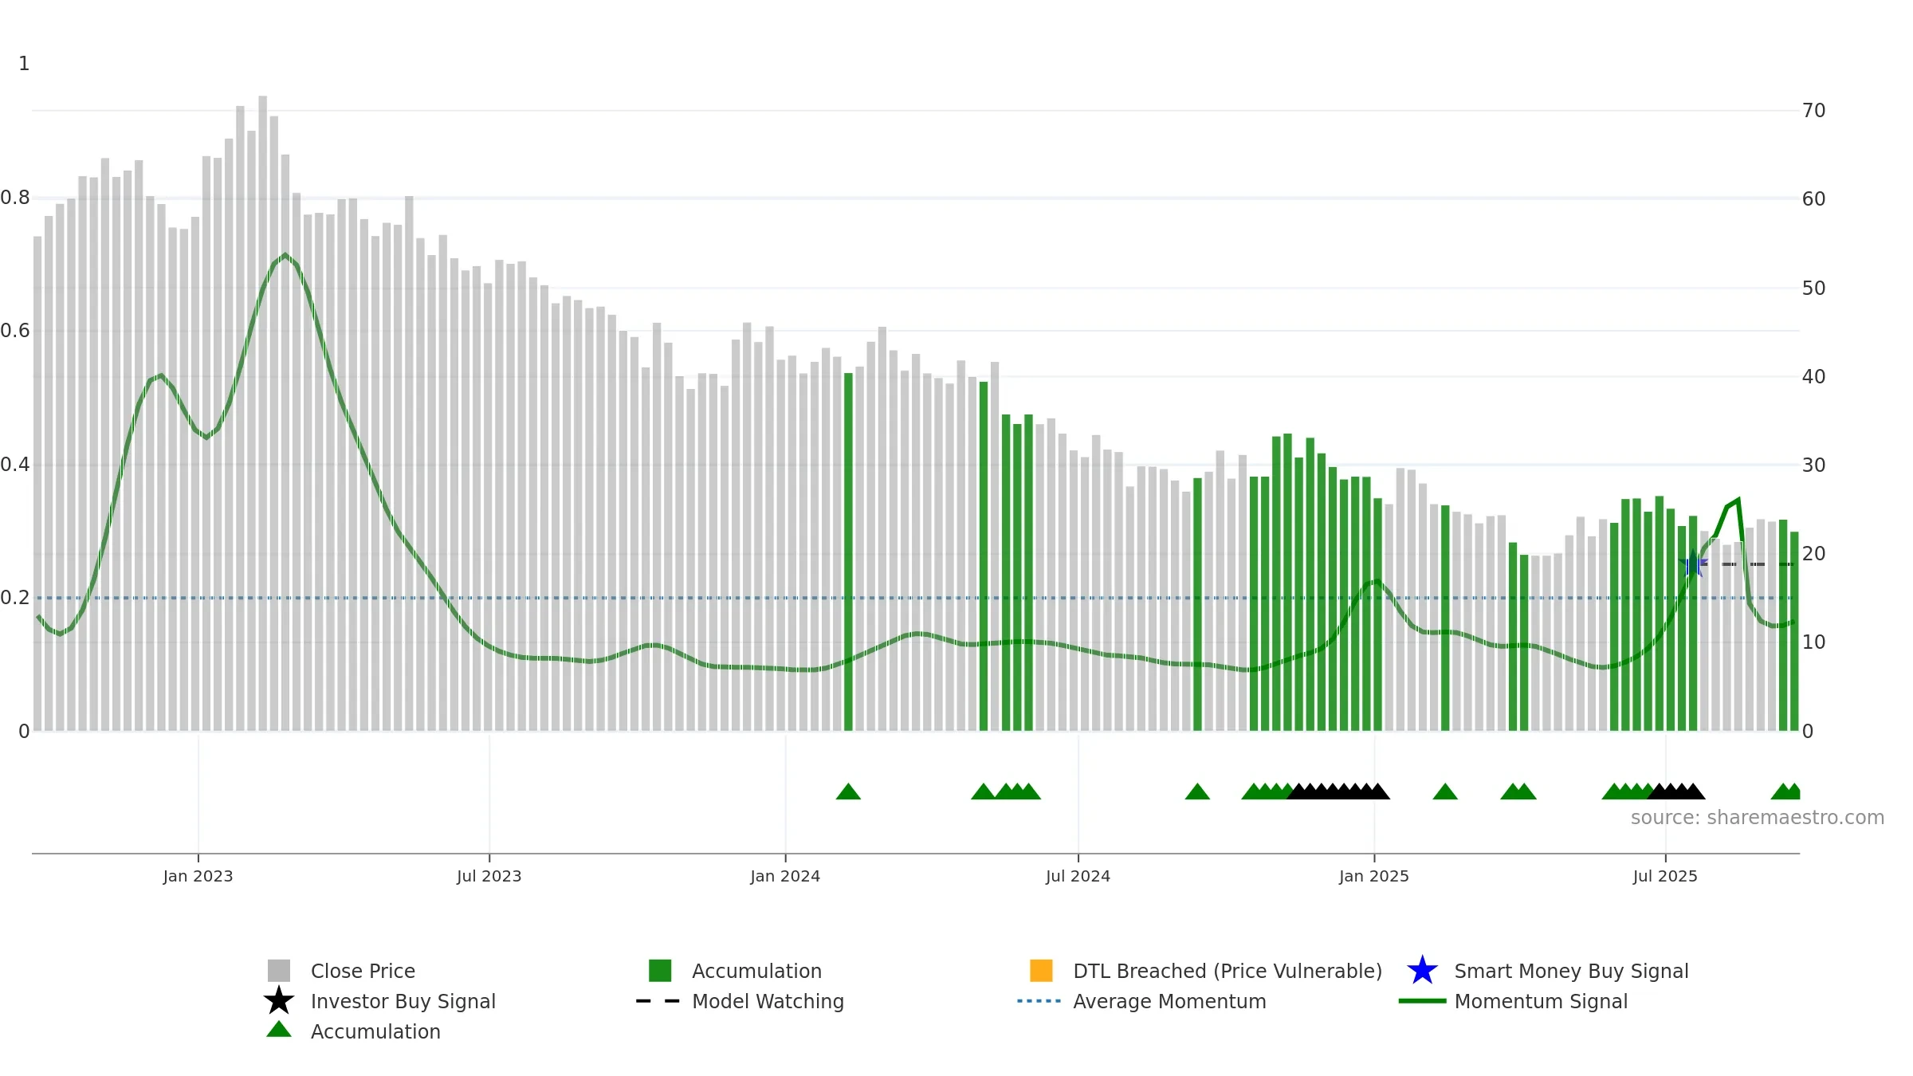Screen dimensions: 1913x1076
Task: Click the Jul 2025 axis label
Action: [x=1665, y=876]
